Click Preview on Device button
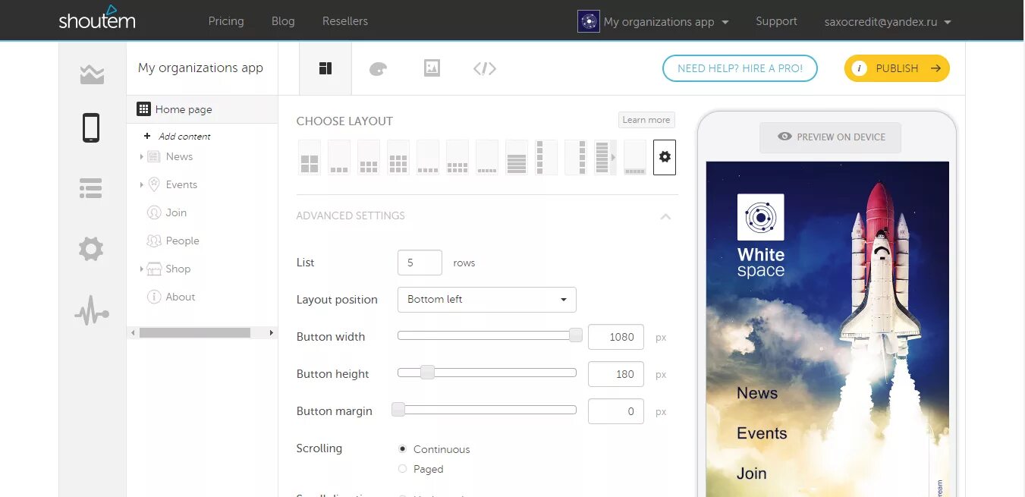1025x497 pixels. point(831,137)
